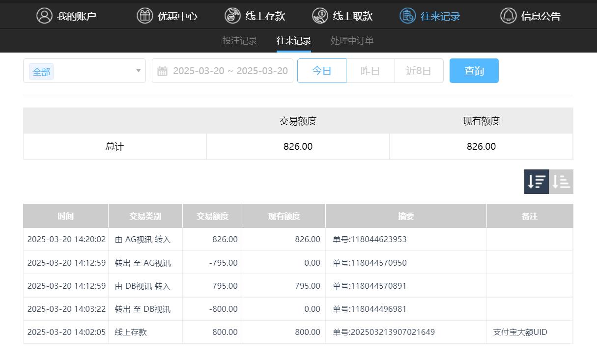
Task: Click the second sort icon near table corner
Action: (x=562, y=181)
